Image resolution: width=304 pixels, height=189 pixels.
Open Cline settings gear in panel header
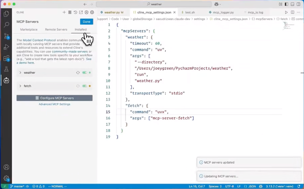click(92, 12)
